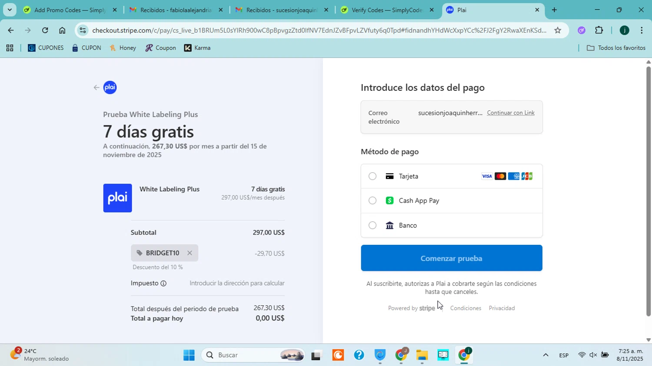Go back using the Plai arrow icon
Screen dimensions: 652x366
96,88
